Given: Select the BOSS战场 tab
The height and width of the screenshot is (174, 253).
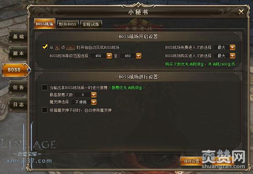Looking at the screenshot, I should pos(45,24).
